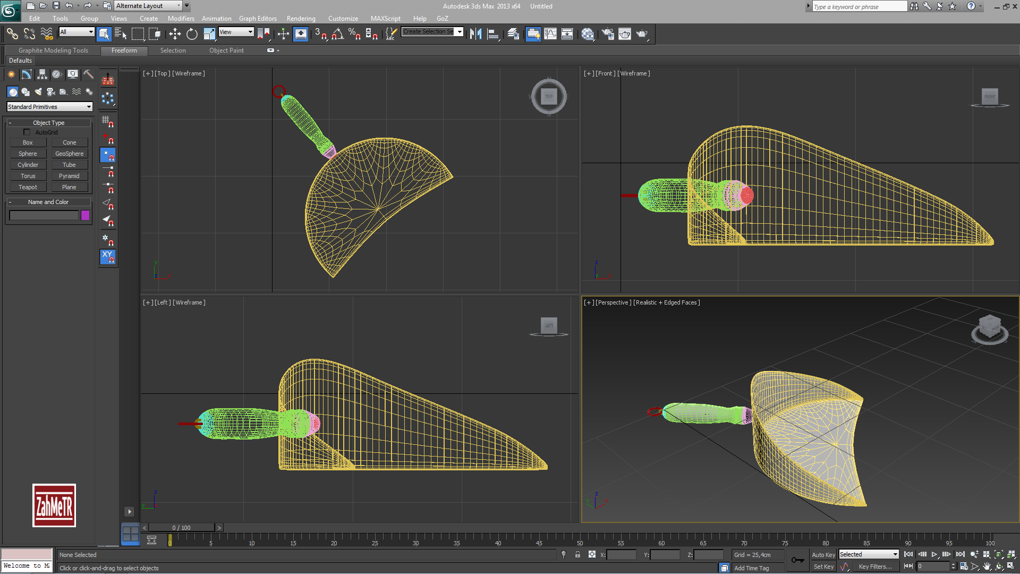The image size is (1020, 574).
Task: Toggle the Angle Snap icon
Action: pos(337,34)
